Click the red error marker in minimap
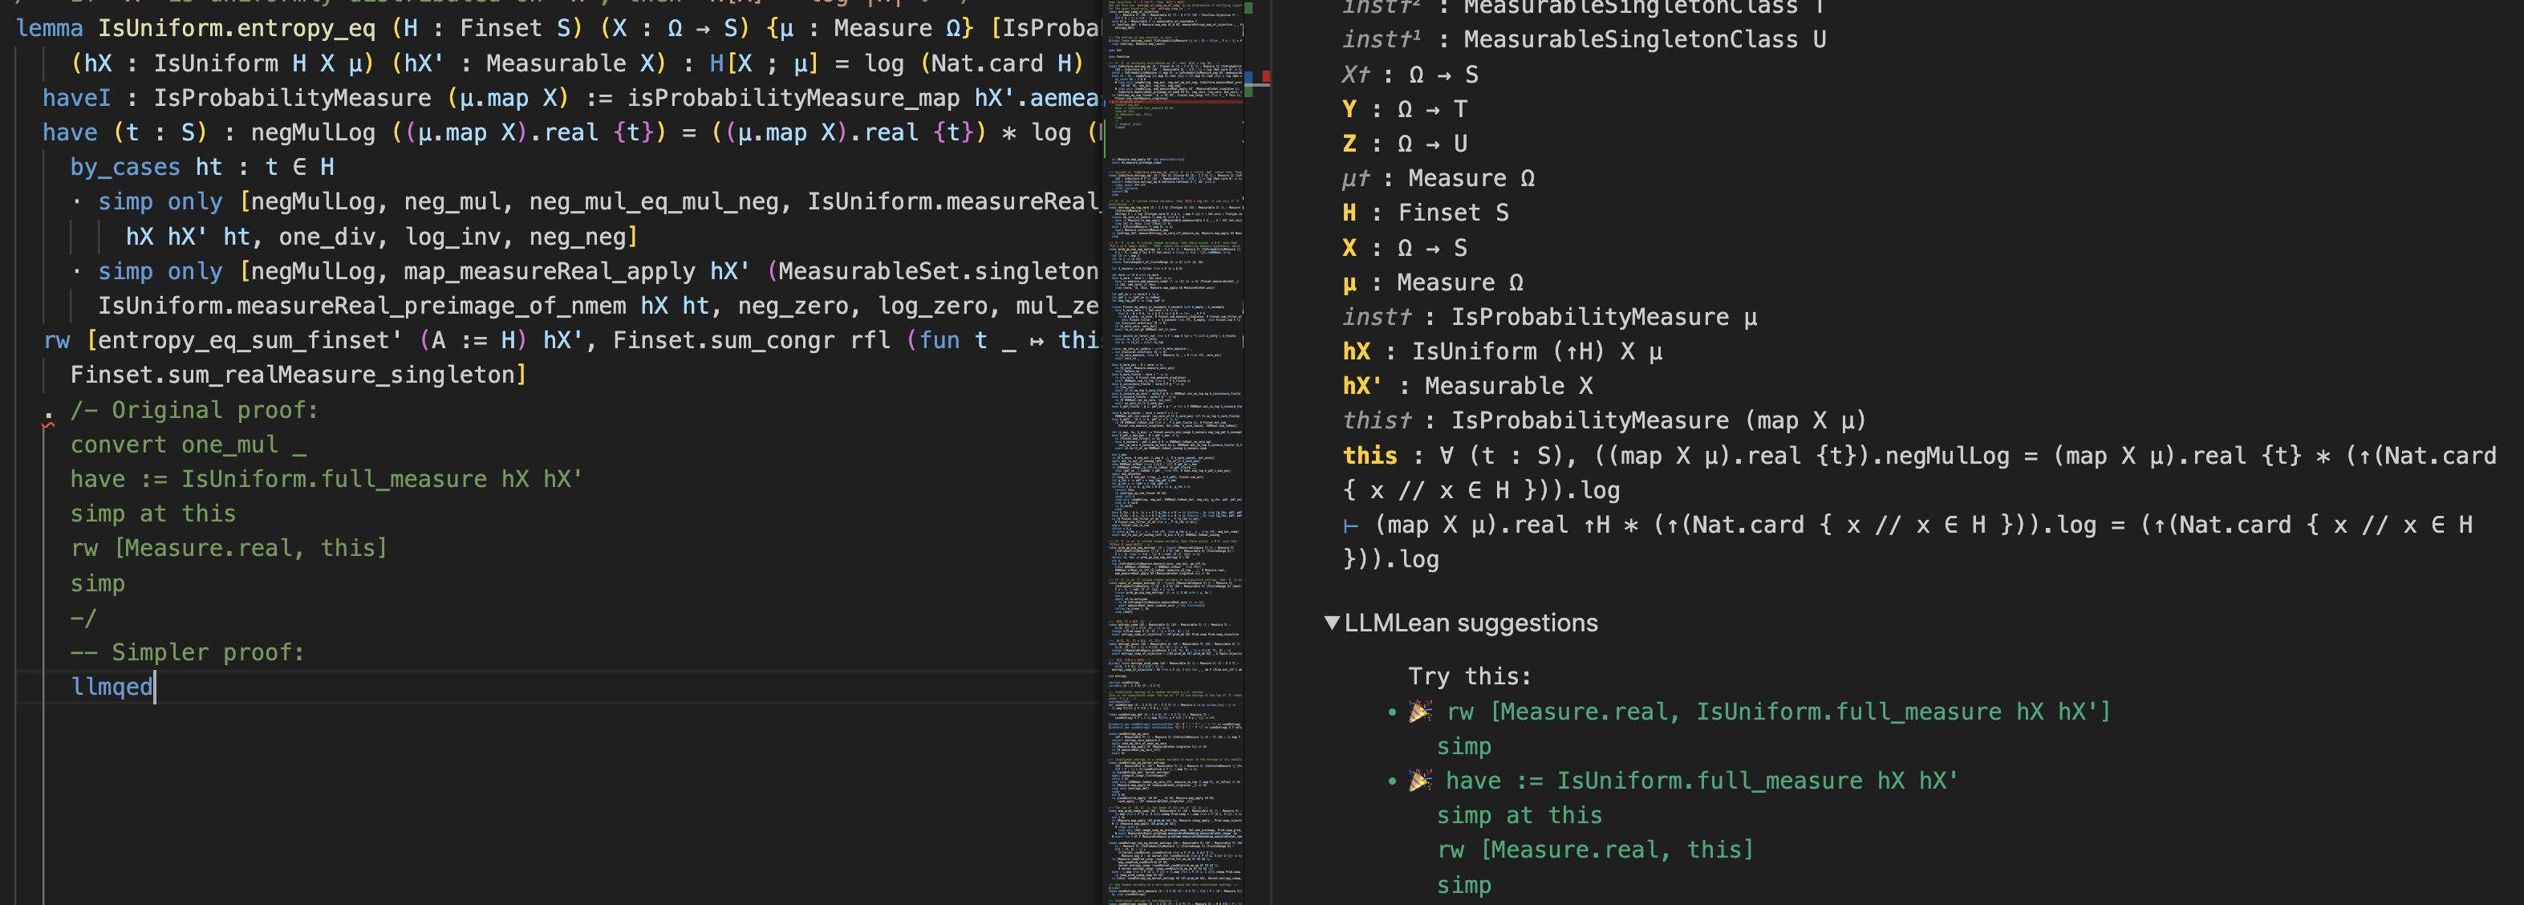2524x905 pixels. pyautogui.click(x=1265, y=76)
